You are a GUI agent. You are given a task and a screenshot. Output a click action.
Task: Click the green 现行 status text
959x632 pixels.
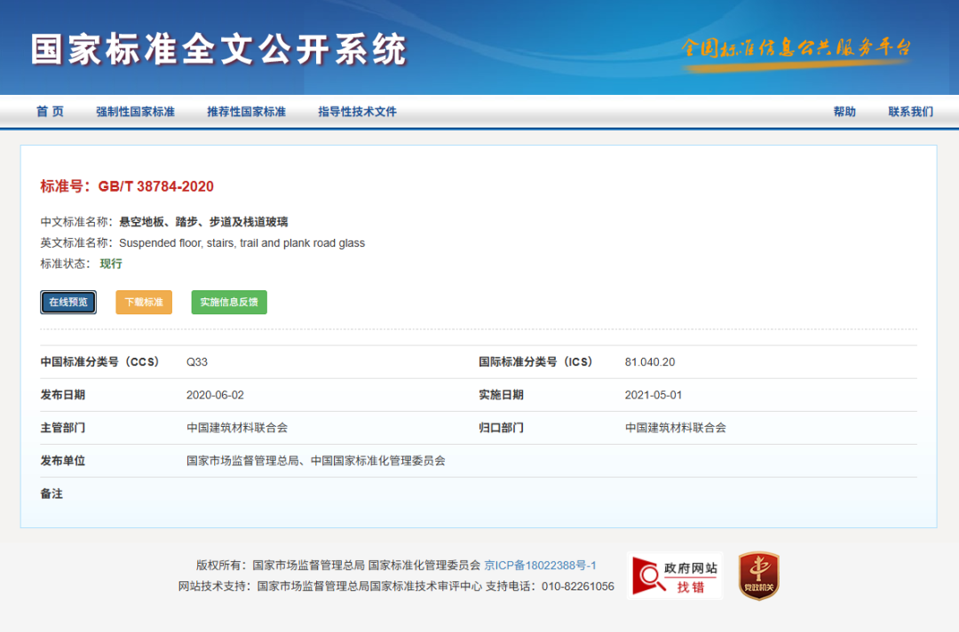[x=111, y=264]
